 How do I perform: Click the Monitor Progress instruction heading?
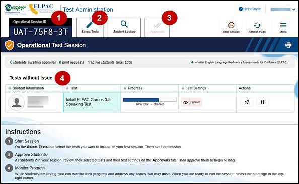[30, 168]
